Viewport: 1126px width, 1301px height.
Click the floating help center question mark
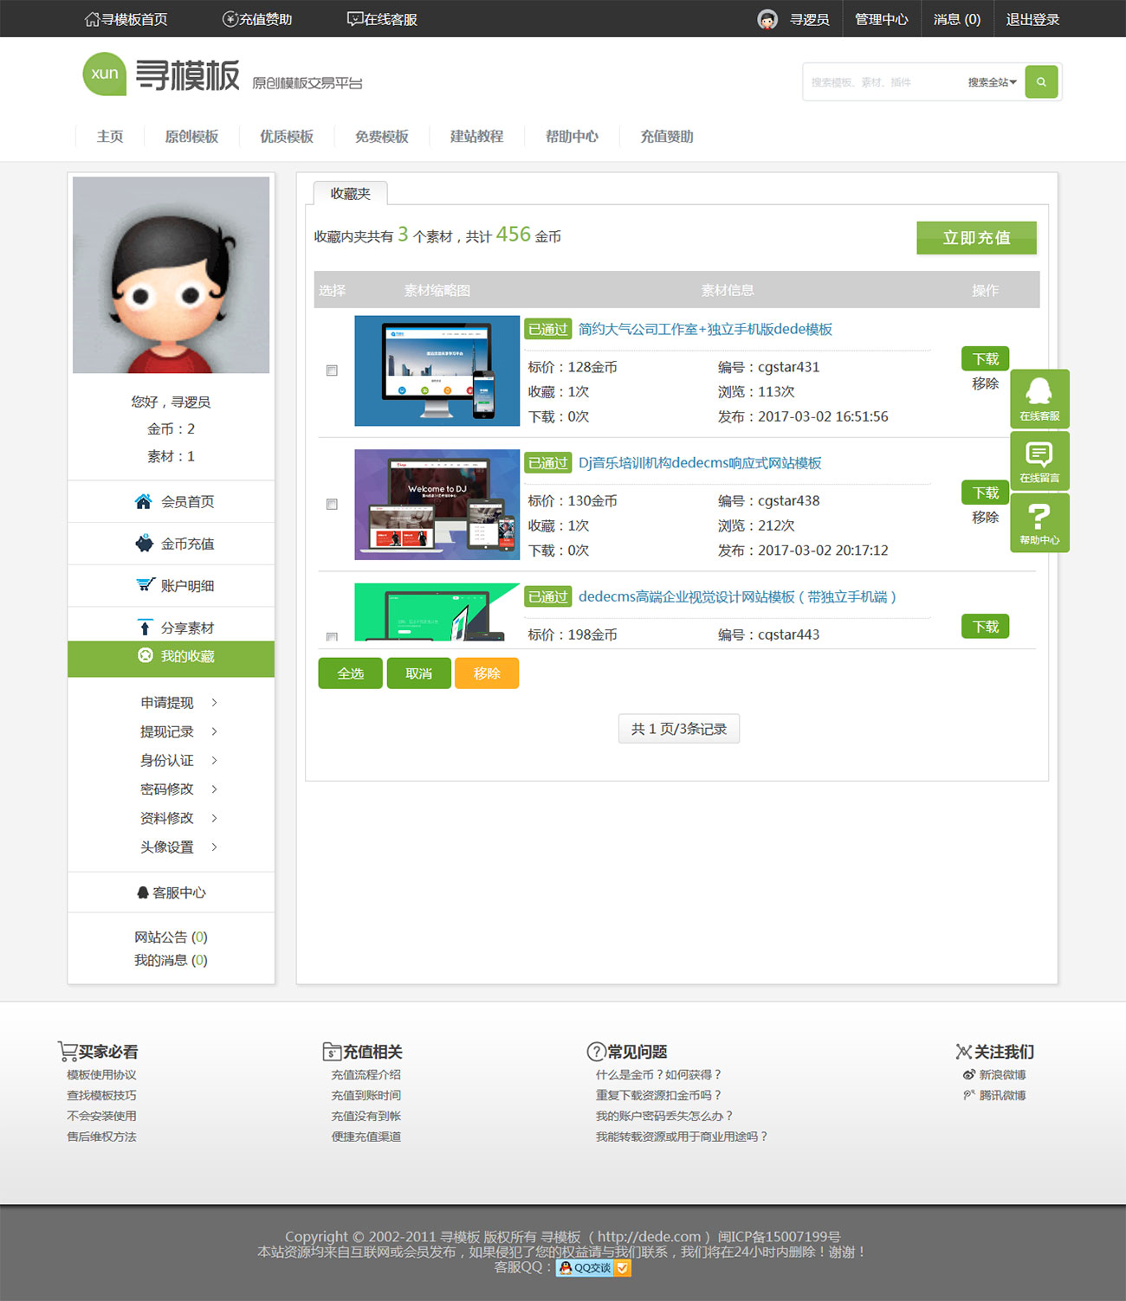click(1039, 522)
